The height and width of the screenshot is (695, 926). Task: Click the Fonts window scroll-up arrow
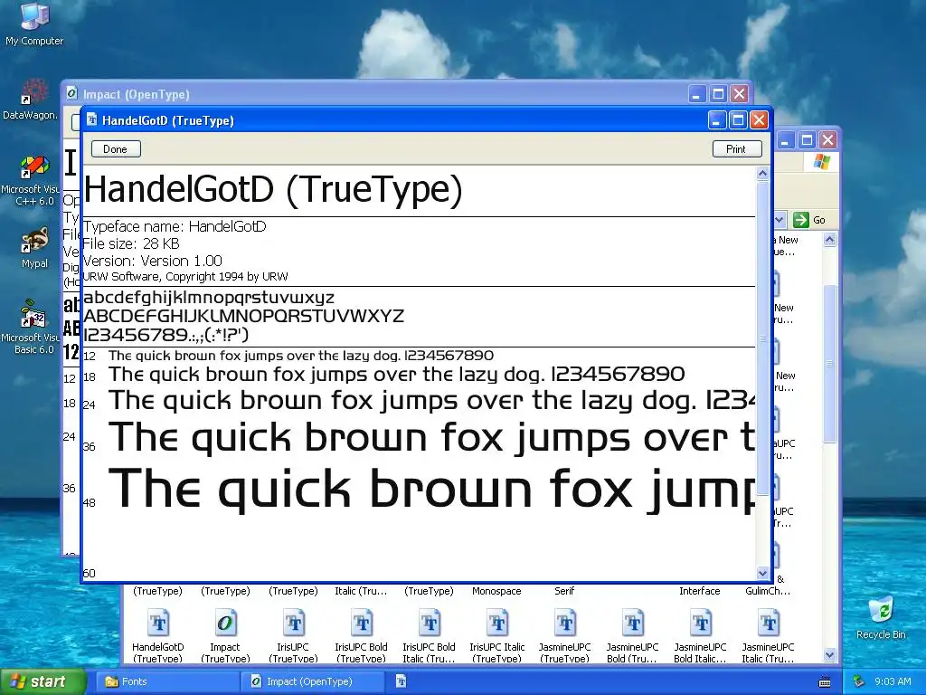(830, 239)
